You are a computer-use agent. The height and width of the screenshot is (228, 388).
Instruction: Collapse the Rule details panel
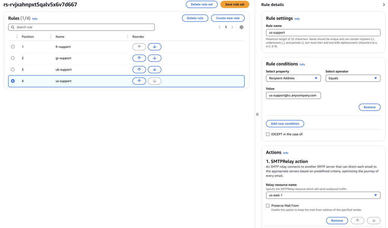384,5
